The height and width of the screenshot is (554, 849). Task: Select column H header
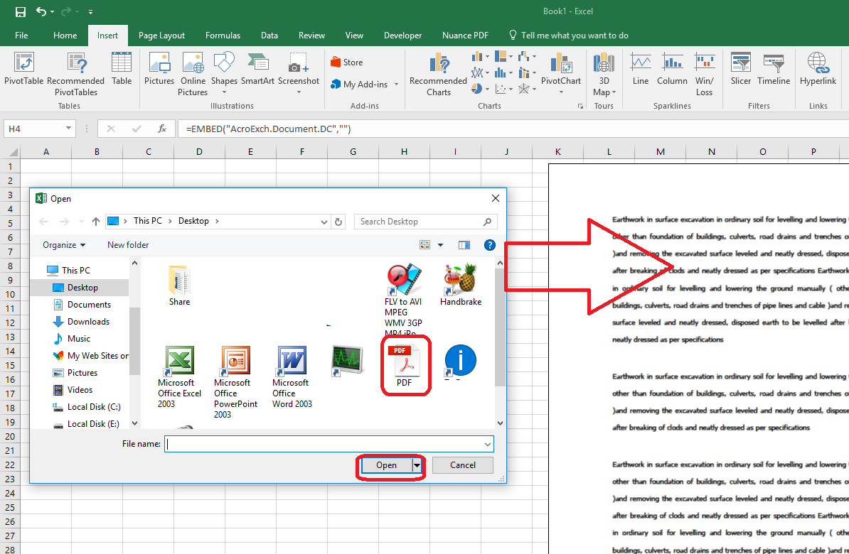[404, 151]
